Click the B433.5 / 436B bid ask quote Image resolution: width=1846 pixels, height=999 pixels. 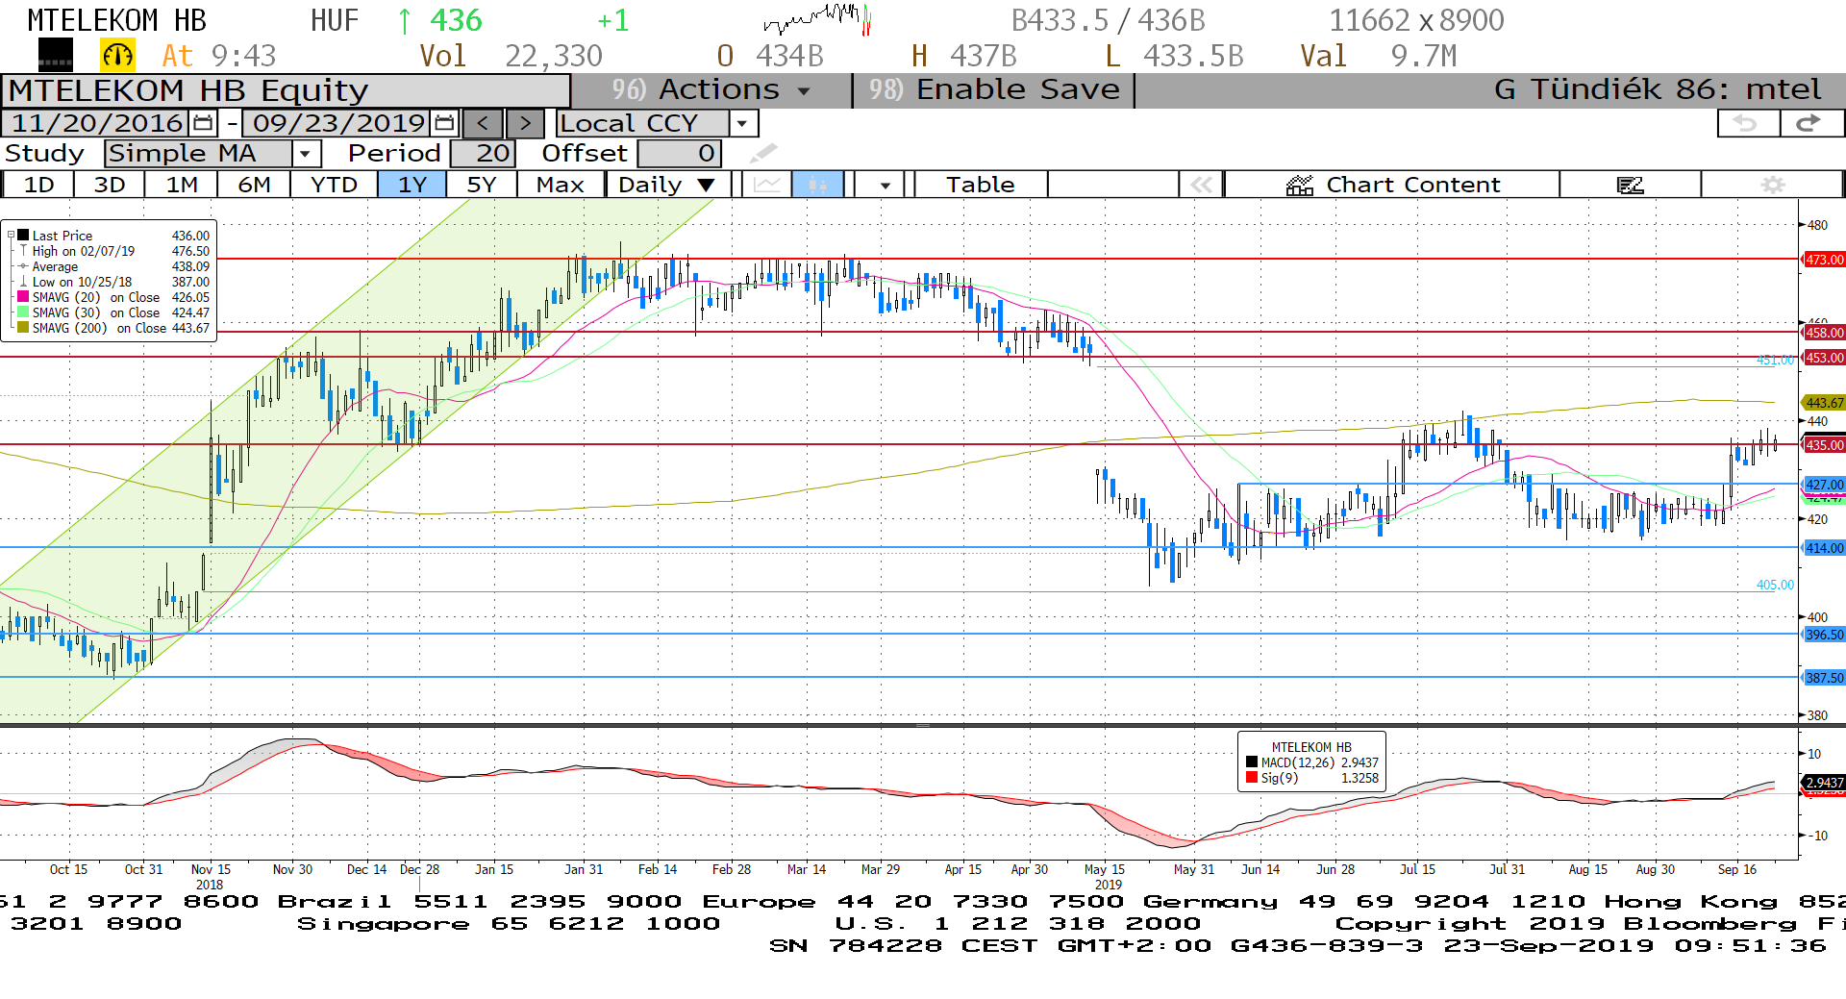click(1108, 20)
